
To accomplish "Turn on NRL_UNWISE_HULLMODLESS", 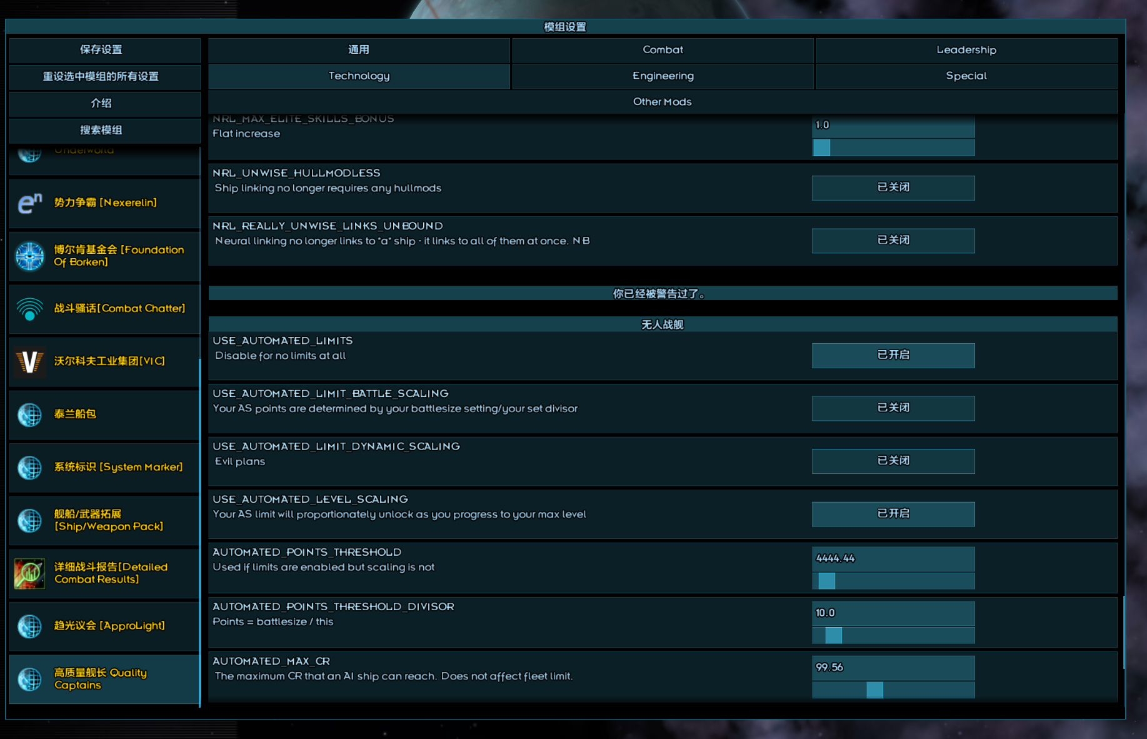I will 893,188.
